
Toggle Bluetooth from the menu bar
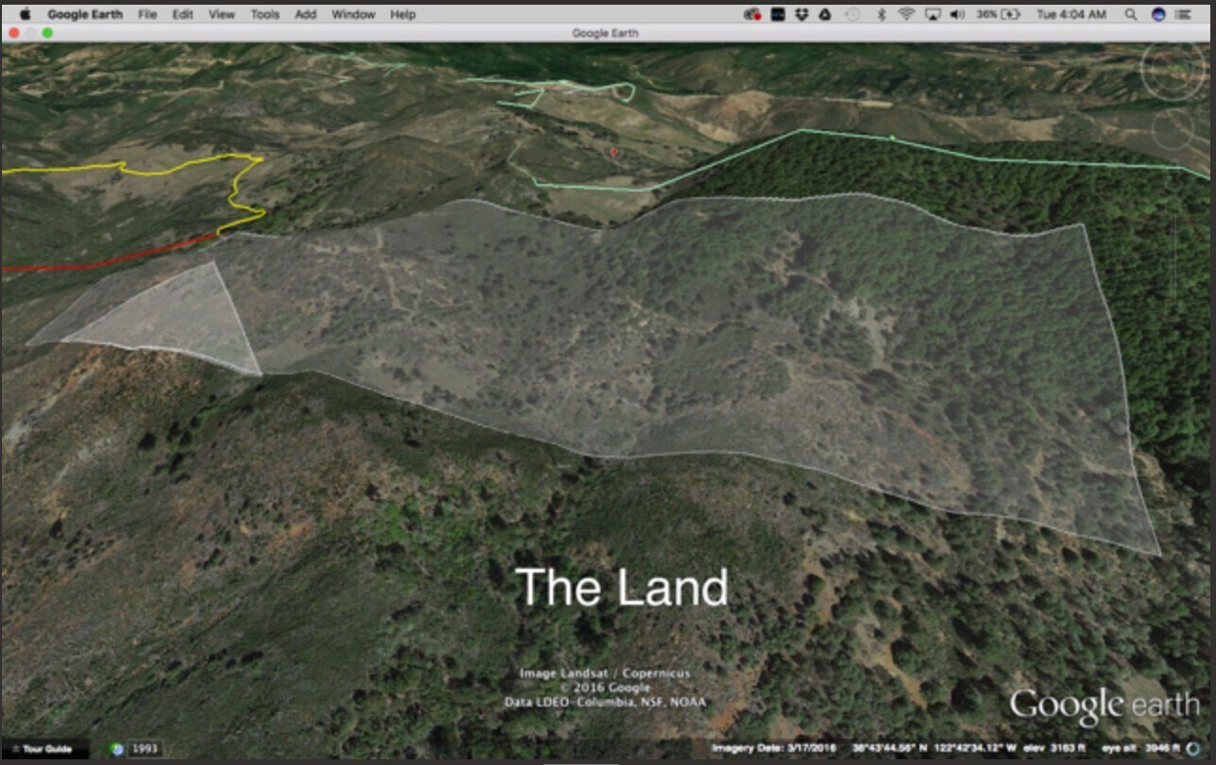tap(881, 14)
